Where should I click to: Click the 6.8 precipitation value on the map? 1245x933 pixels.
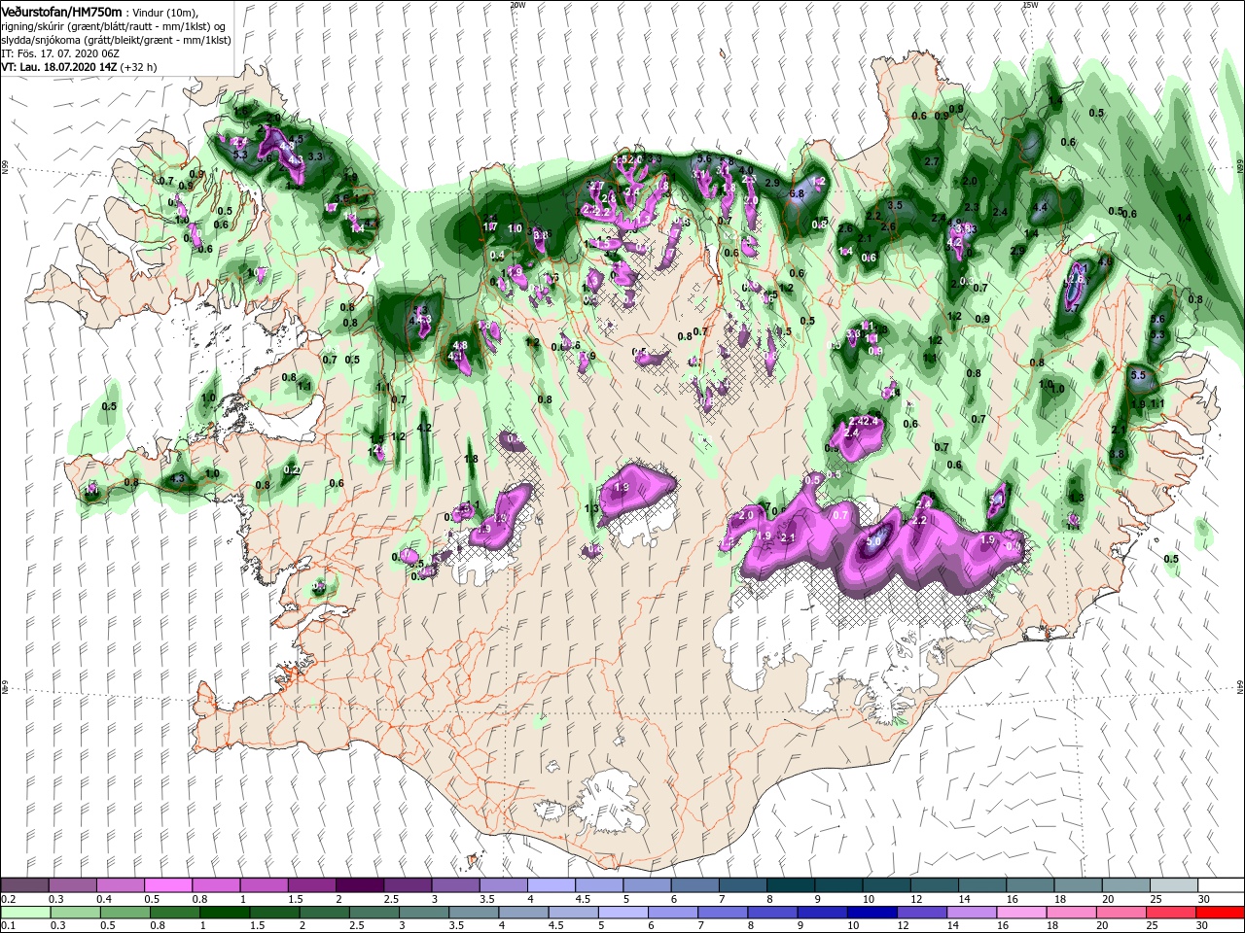(798, 193)
